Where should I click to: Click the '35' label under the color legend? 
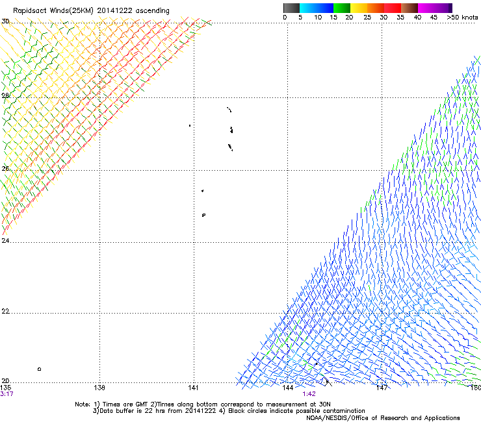pos(400,17)
